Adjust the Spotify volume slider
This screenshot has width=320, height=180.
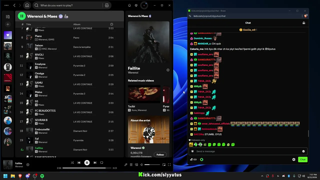[x=152, y=165]
